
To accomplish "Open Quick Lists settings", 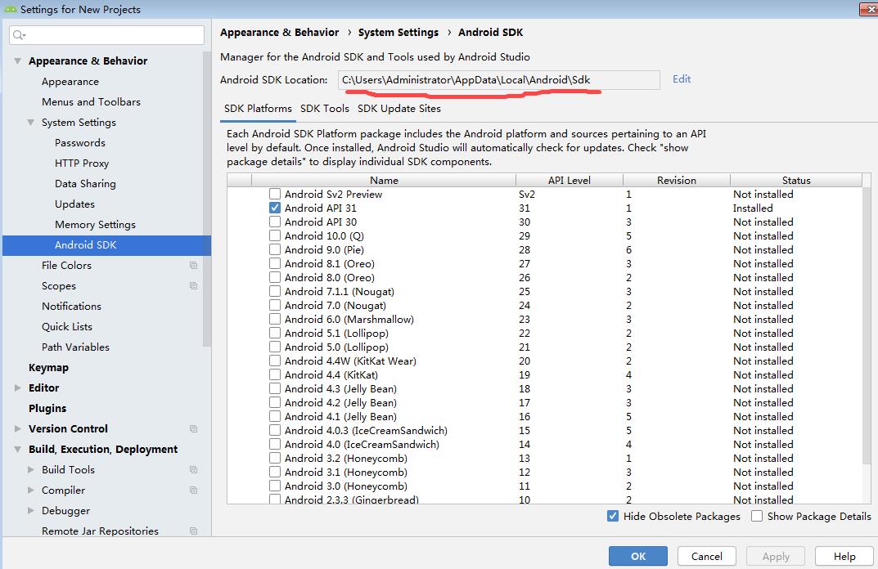I will [66, 327].
